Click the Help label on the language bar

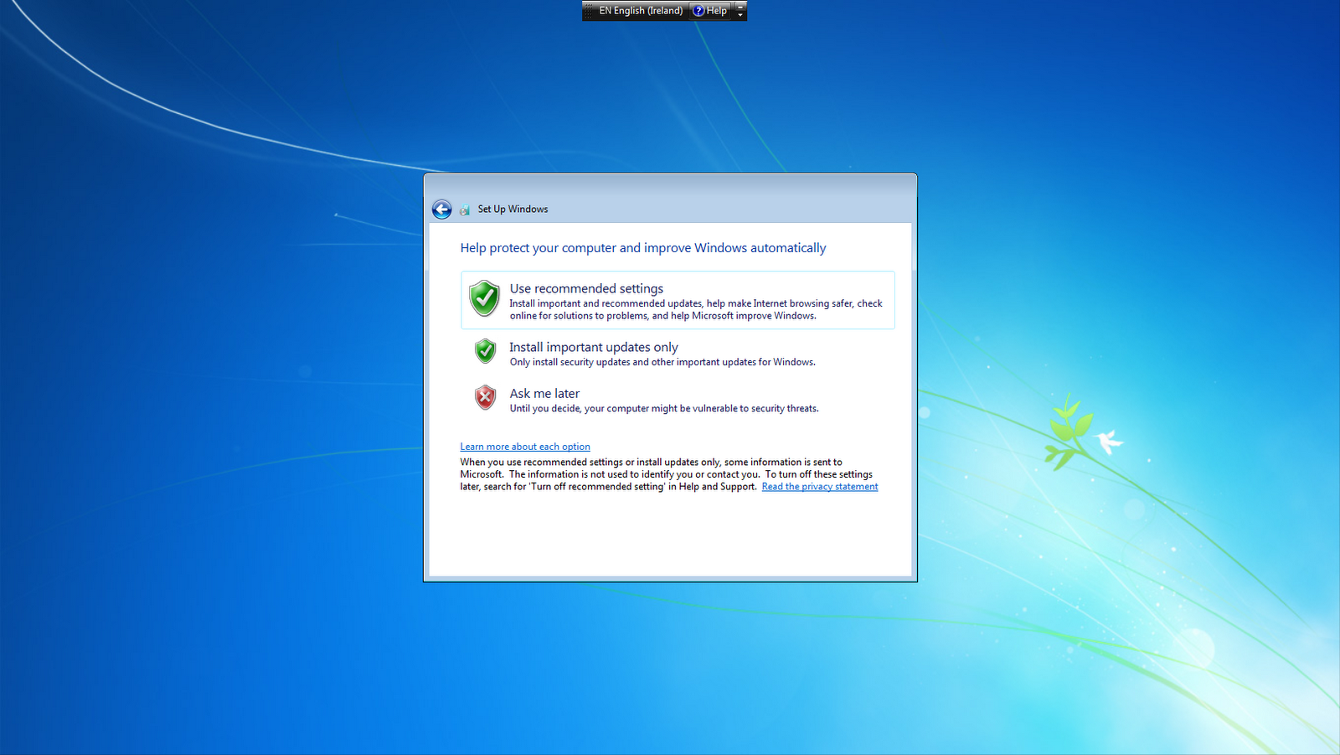coord(717,11)
